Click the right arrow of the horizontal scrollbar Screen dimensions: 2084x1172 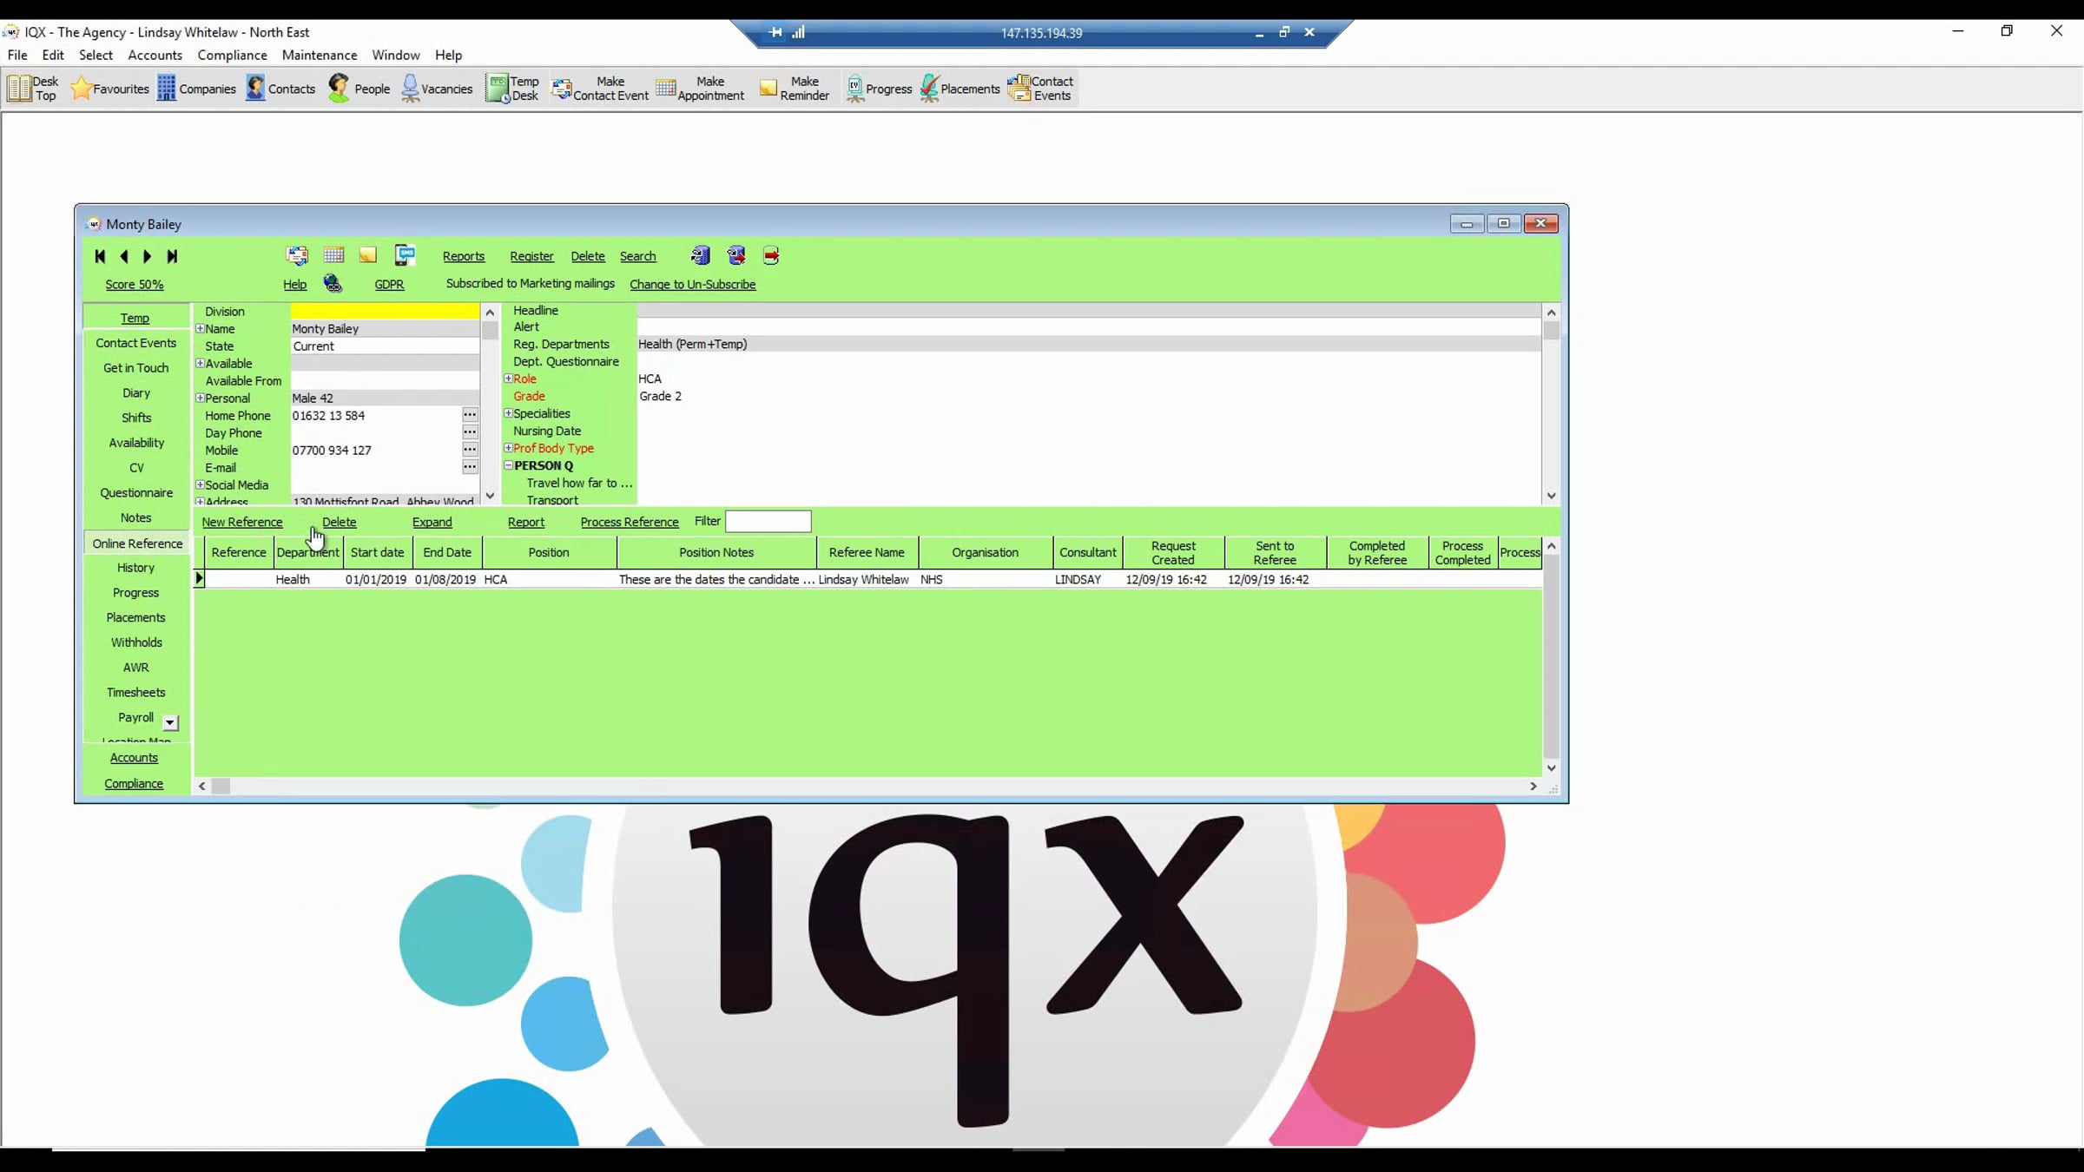1533,786
